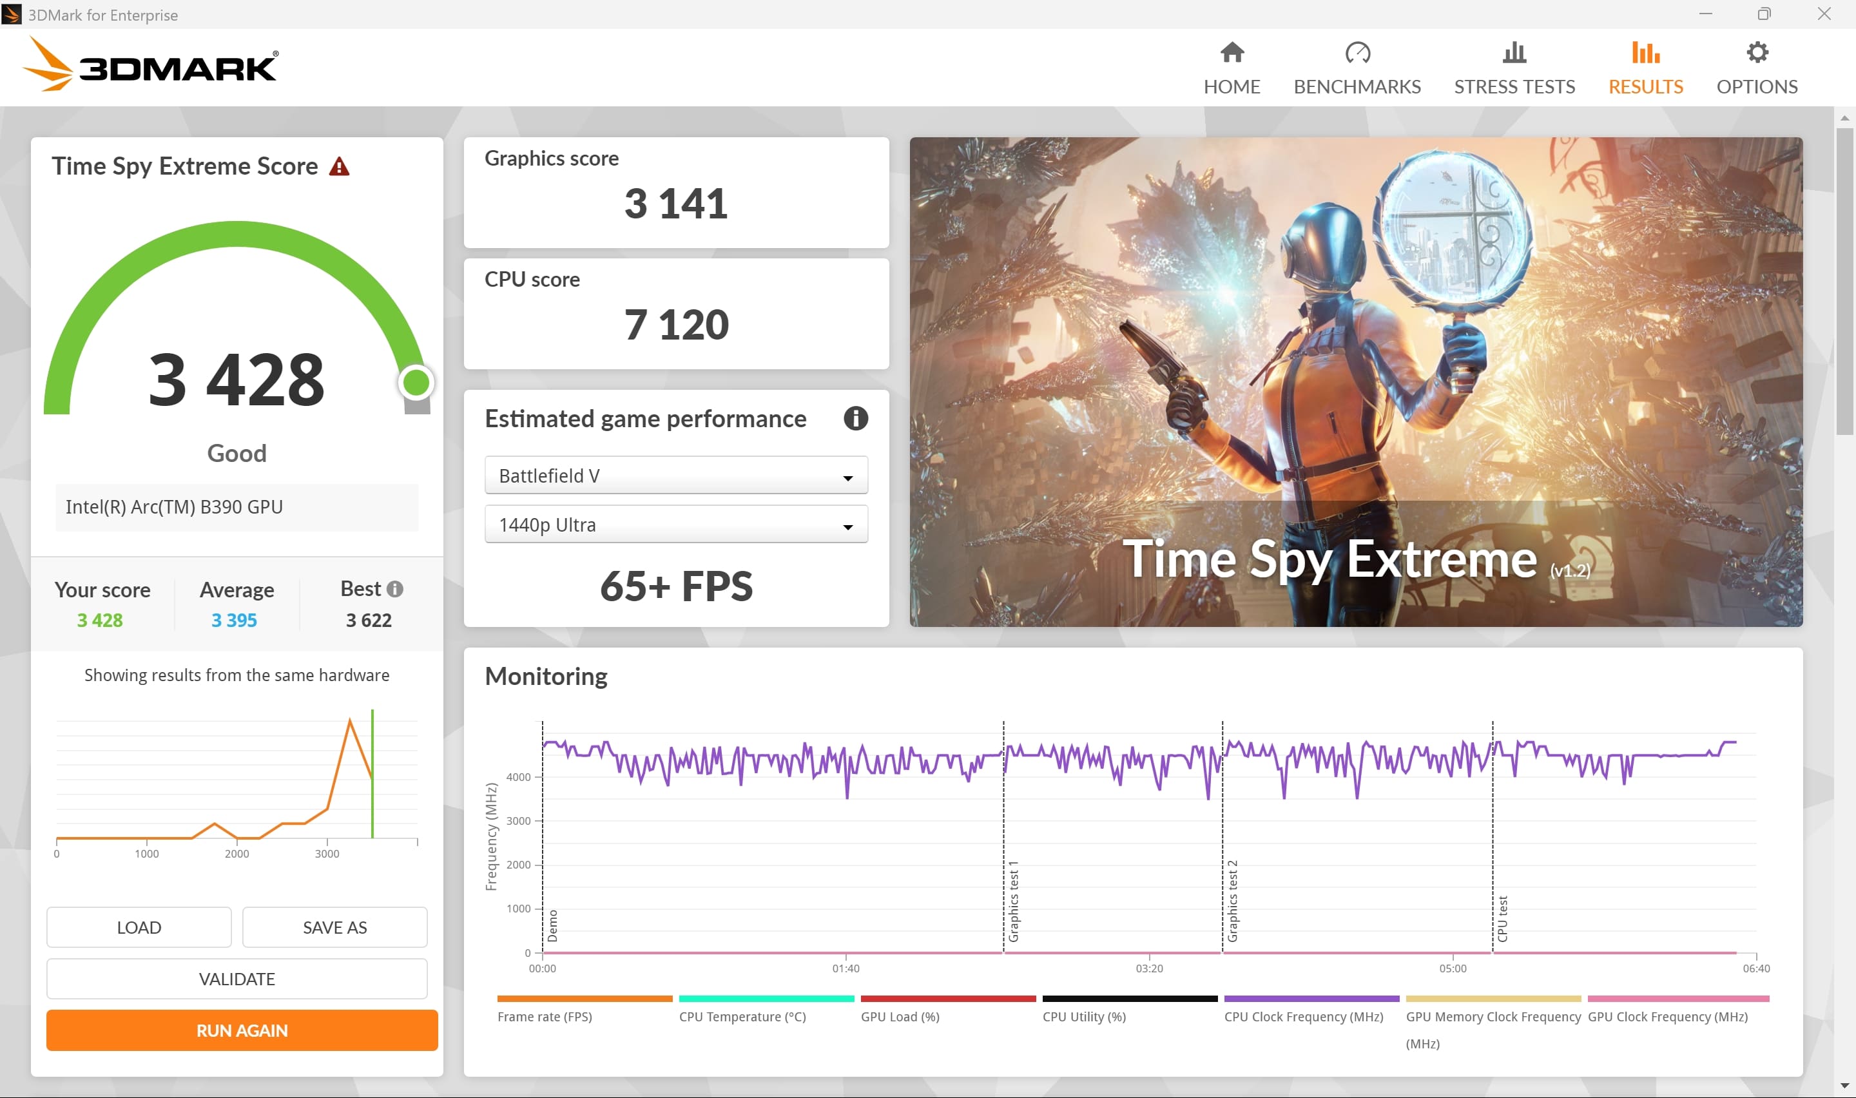
Task: Open Options via the gear icon
Action: tap(1757, 53)
